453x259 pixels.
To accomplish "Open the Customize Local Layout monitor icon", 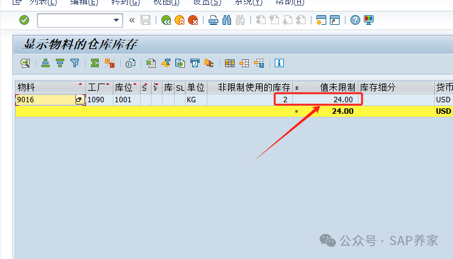I will click(369, 20).
